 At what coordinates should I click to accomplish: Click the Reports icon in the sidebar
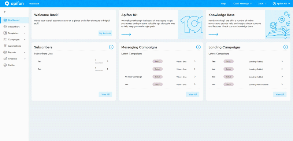pos(5,53)
